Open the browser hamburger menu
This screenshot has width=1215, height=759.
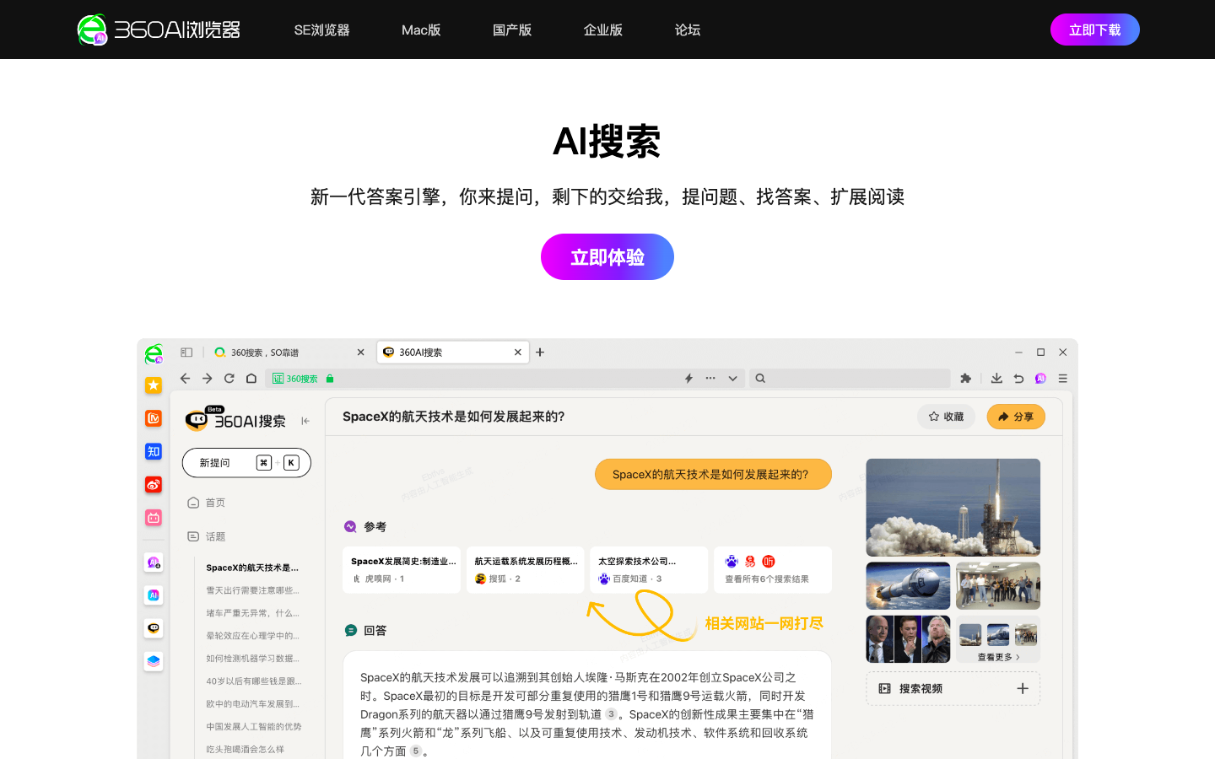click(x=1063, y=379)
